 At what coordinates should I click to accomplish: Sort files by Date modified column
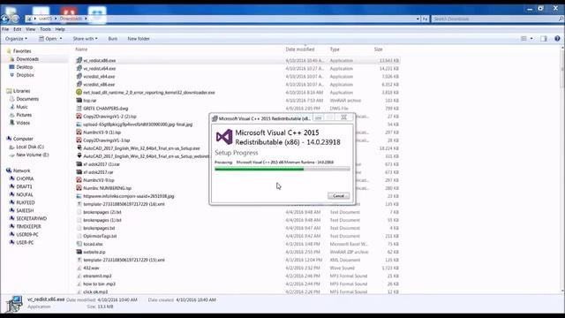tap(300, 49)
